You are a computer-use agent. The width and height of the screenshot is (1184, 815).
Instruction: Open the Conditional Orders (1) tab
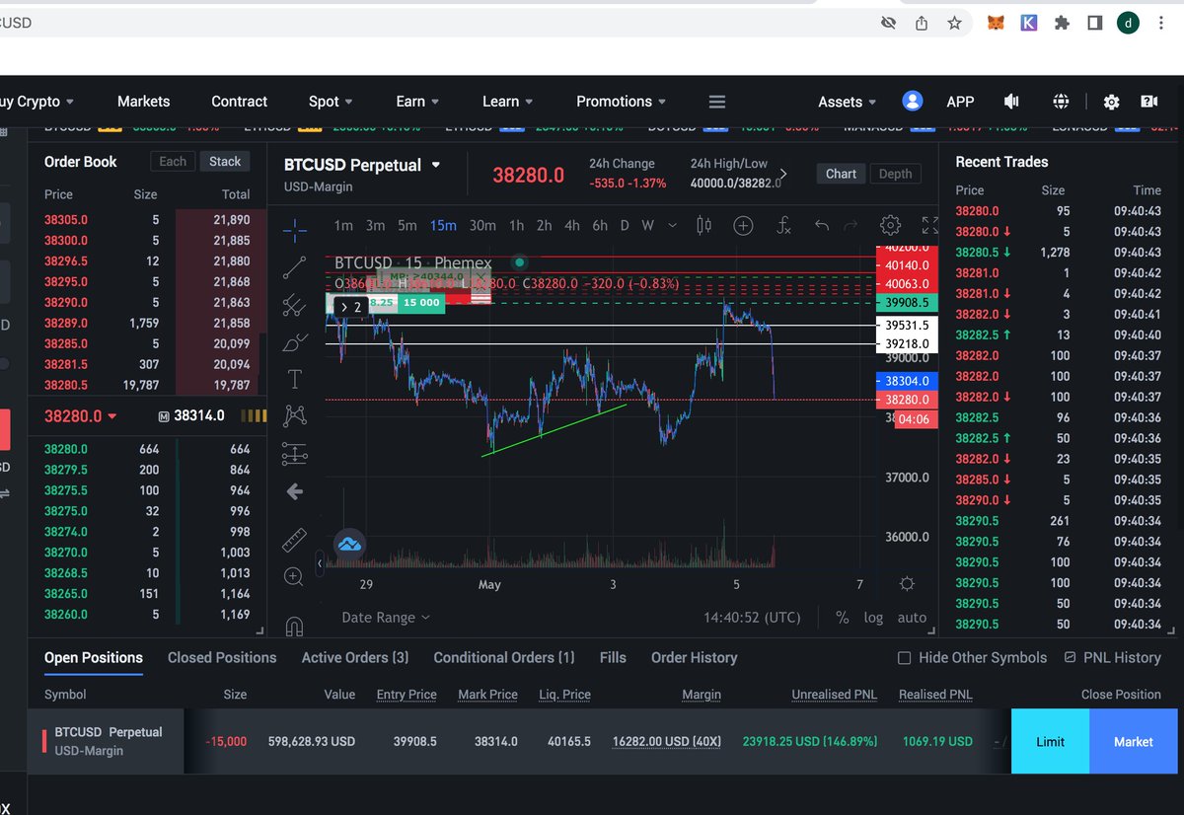tap(504, 657)
